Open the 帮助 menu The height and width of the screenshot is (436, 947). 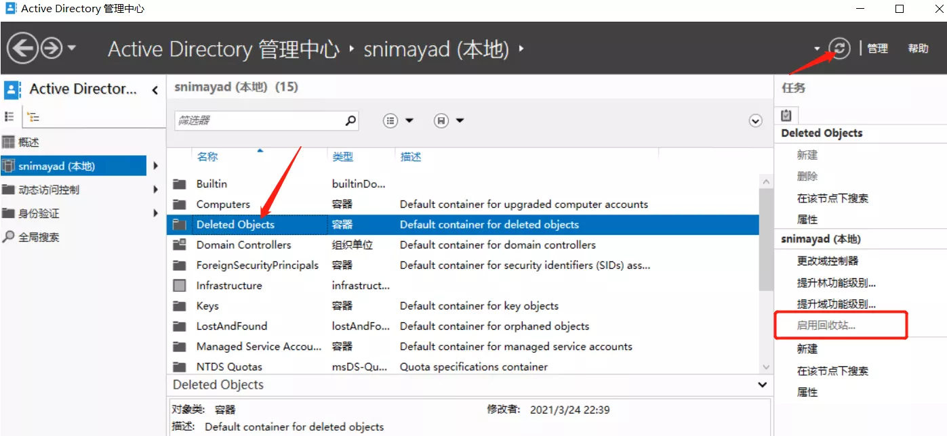[918, 49]
